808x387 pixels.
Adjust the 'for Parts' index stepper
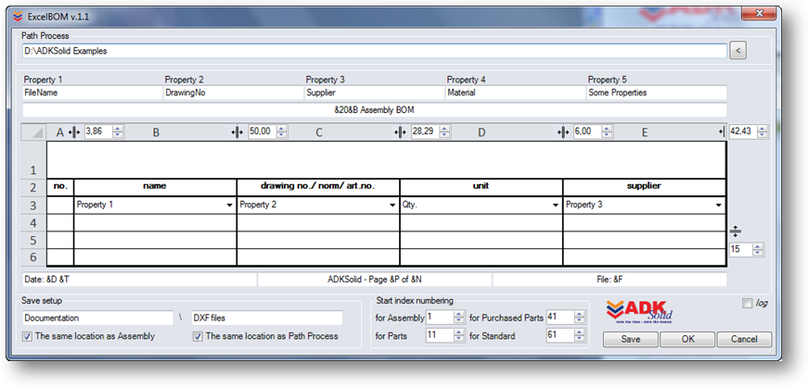pyautogui.click(x=459, y=336)
